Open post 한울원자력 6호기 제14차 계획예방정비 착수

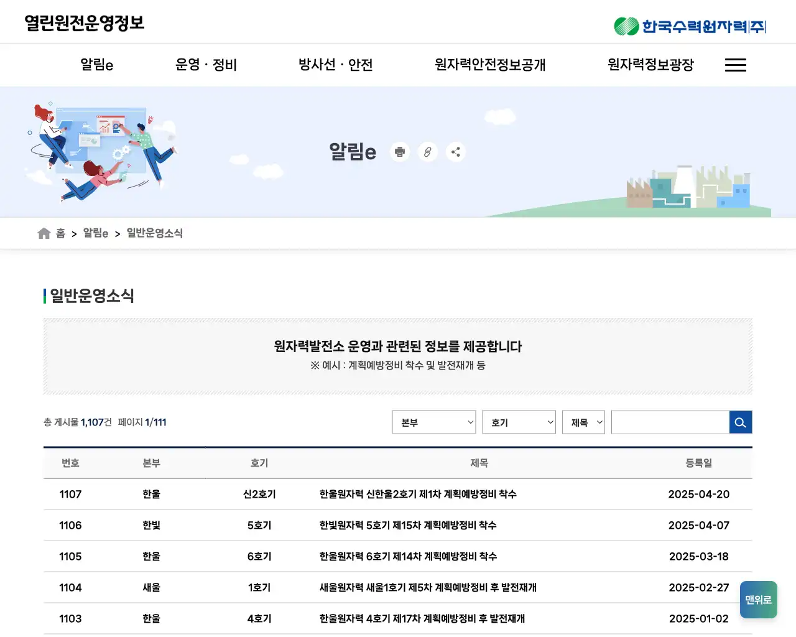coord(408,557)
